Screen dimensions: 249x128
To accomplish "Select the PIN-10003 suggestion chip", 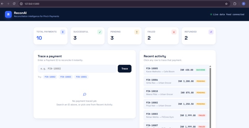I will pos(65,77).
